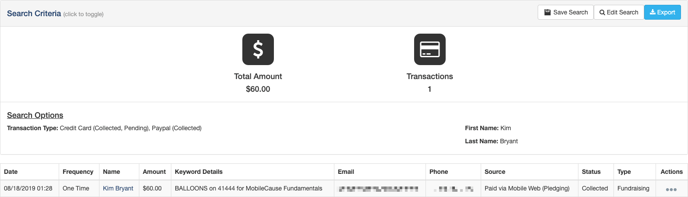688x197 pixels.
Task: Click the Email column header
Action: pos(346,172)
